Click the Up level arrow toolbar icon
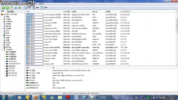The width and height of the screenshot is (178, 100). coord(11,7)
